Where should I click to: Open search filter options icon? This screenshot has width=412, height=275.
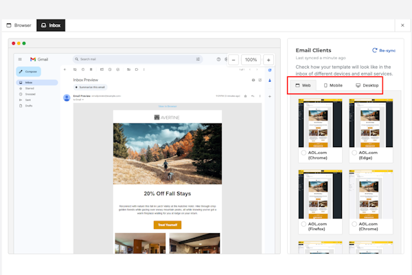click(198, 59)
